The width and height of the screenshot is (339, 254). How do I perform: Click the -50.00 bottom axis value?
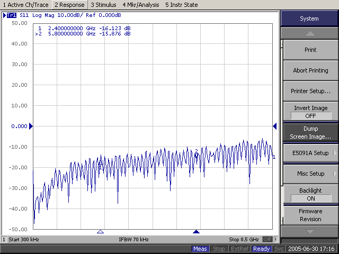[18, 229]
